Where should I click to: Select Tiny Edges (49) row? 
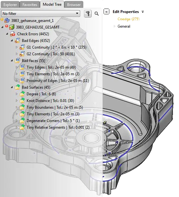51,67
